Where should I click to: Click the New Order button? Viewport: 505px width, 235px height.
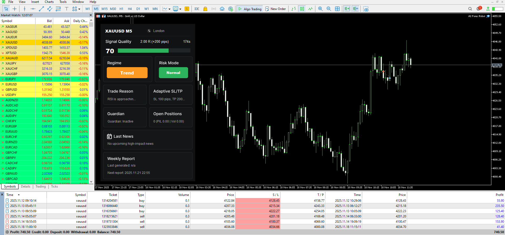coord(275,9)
